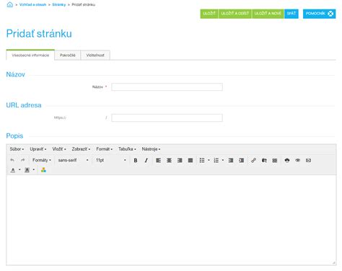Toggle bold formatting
The width and height of the screenshot is (342, 271).
136,160
